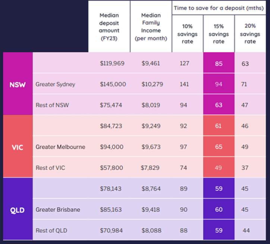Click the $8,764 income value
The width and height of the screenshot is (270, 244).
(x=151, y=188)
